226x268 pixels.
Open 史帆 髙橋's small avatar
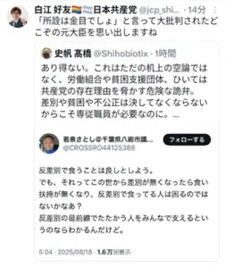[46, 54]
